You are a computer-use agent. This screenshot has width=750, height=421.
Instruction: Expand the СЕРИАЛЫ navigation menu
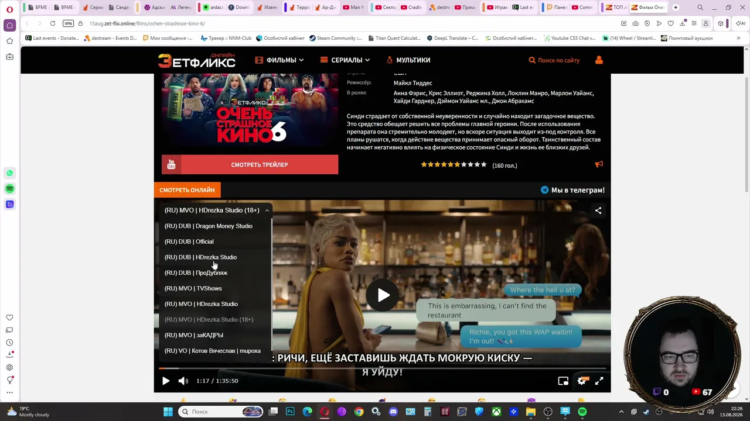click(x=345, y=60)
